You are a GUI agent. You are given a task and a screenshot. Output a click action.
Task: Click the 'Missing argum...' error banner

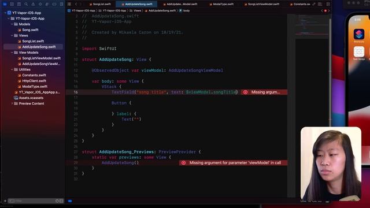click(264, 92)
